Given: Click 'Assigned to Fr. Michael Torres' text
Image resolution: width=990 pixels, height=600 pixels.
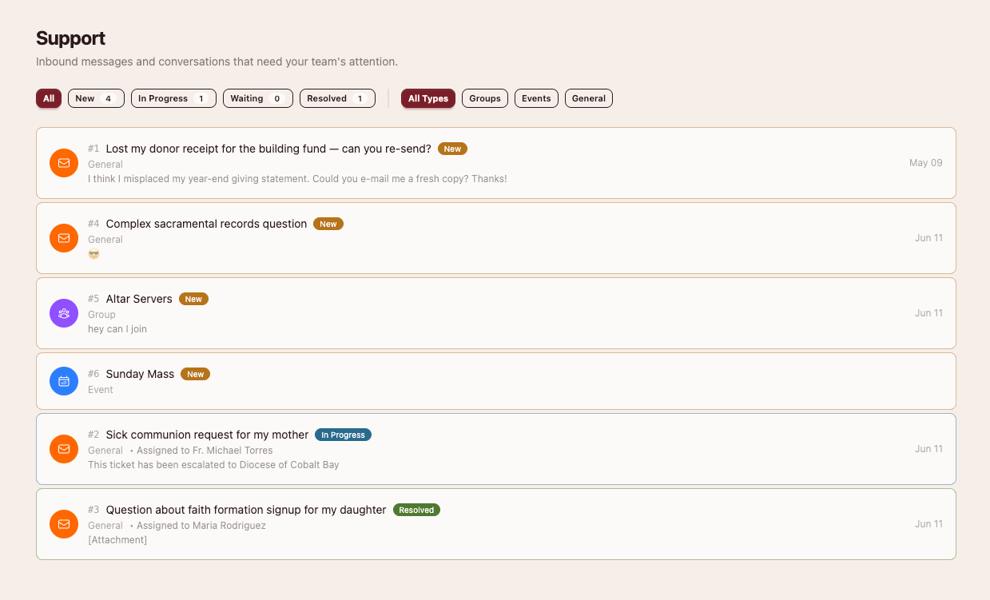Looking at the screenshot, I should coord(205,451).
